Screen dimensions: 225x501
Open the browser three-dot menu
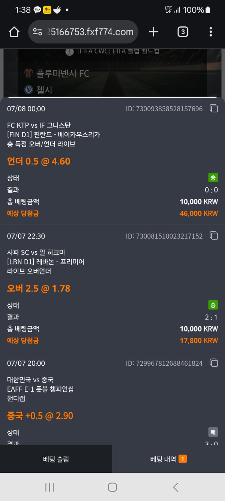tap(211, 32)
